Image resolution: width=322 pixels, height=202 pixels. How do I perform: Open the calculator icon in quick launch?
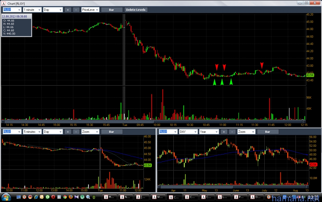(59, 197)
